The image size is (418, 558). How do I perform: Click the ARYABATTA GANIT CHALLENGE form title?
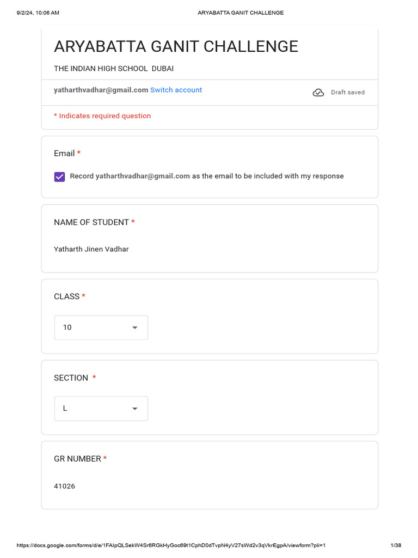coord(176,47)
